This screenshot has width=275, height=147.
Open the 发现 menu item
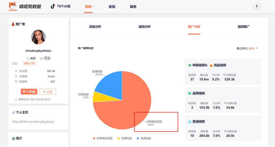coord(112,6)
